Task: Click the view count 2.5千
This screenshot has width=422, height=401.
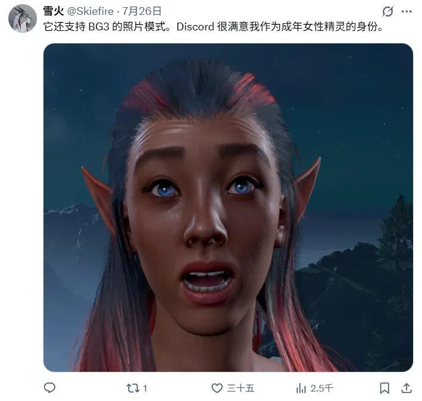Action: pos(322,389)
